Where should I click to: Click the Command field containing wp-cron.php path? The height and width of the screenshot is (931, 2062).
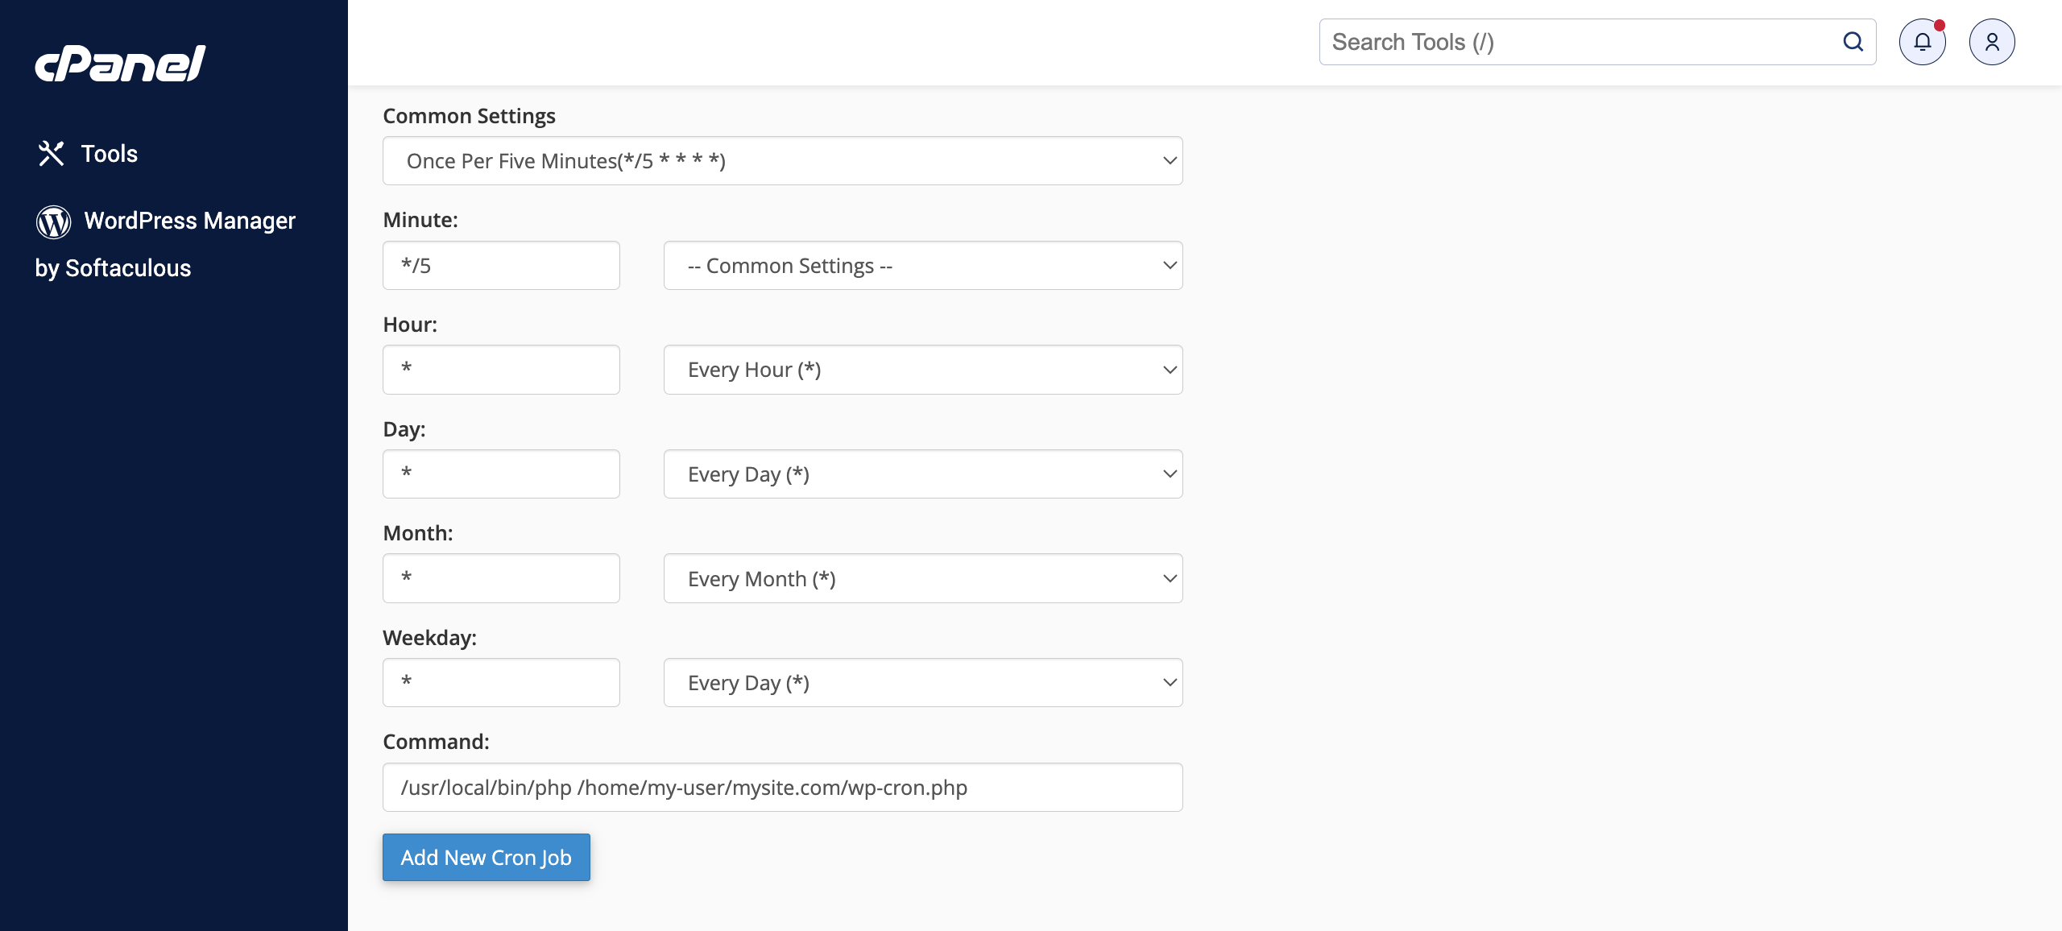tap(781, 787)
